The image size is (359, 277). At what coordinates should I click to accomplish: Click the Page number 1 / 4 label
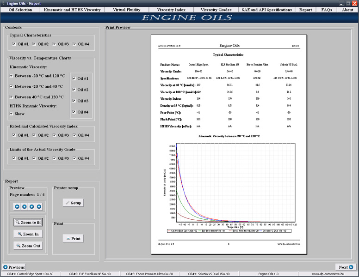[27, 194]
